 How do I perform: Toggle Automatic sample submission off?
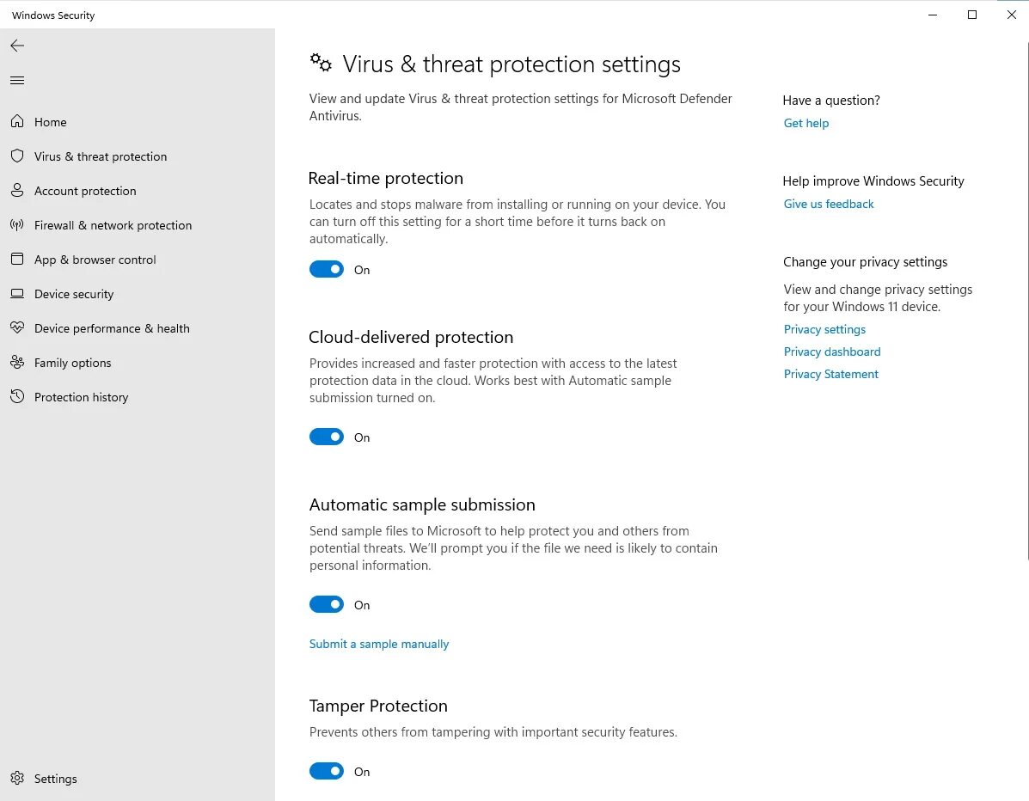[327, 605]
